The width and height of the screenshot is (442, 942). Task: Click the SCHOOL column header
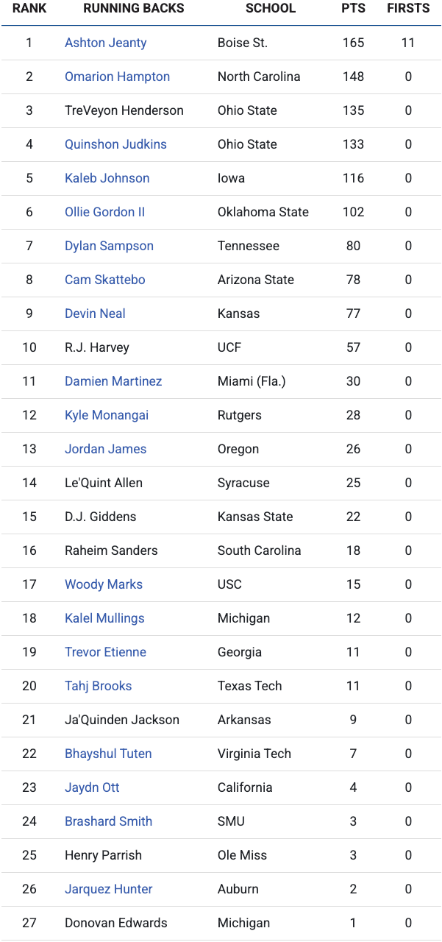(271, 9)
